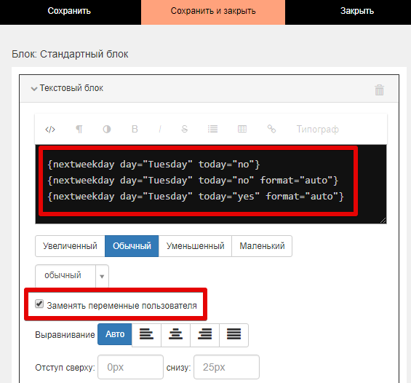411x383 pixels.
Task: Delete text block with trash icon
Action: click(379, 90)
